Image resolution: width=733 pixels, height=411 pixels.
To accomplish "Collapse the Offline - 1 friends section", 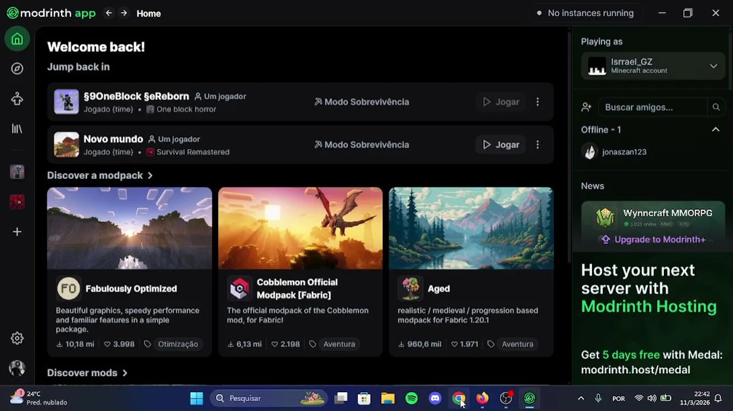I will click(715, 130).
